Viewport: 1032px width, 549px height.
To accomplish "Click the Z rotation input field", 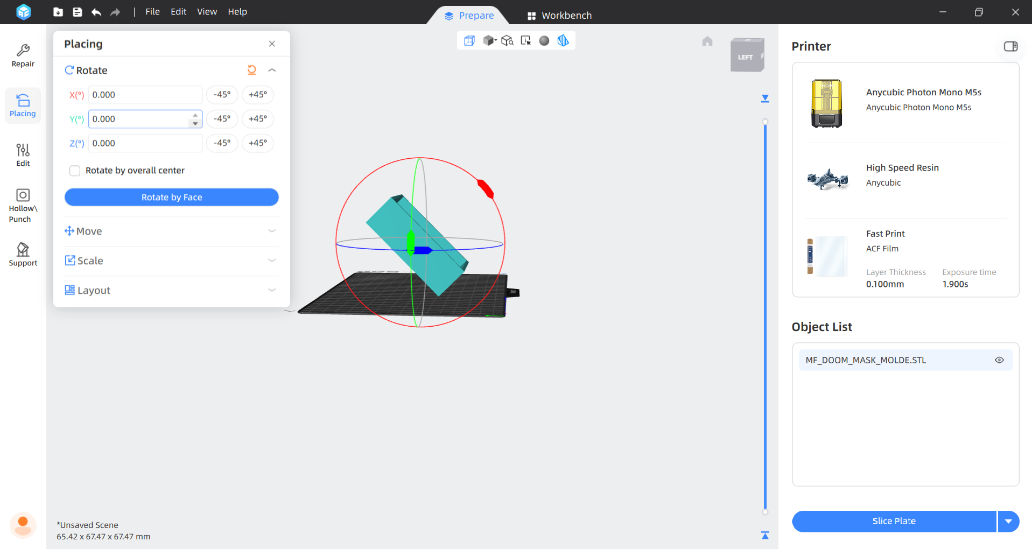I will coord(145,143).
